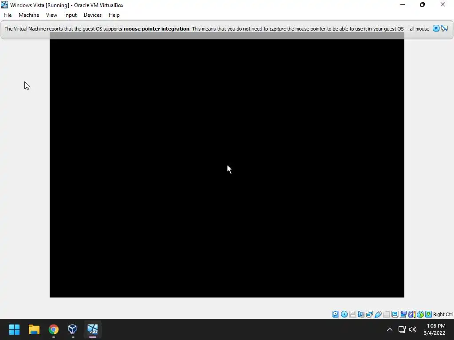Screen dimensions: 454x340
Task: Open the Machine menu
Action: [x=29, y=15]
